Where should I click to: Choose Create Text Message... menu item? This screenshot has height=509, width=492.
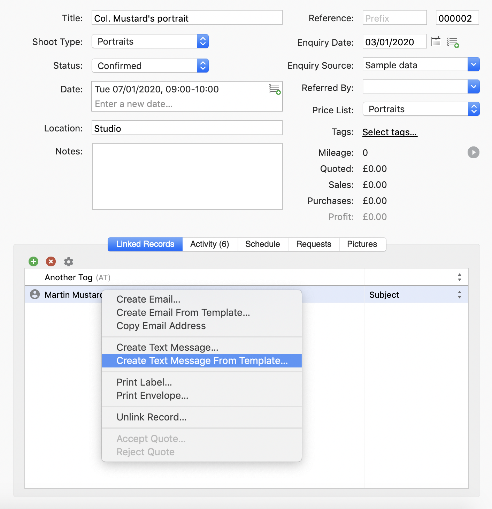click(x=202, y=347)
